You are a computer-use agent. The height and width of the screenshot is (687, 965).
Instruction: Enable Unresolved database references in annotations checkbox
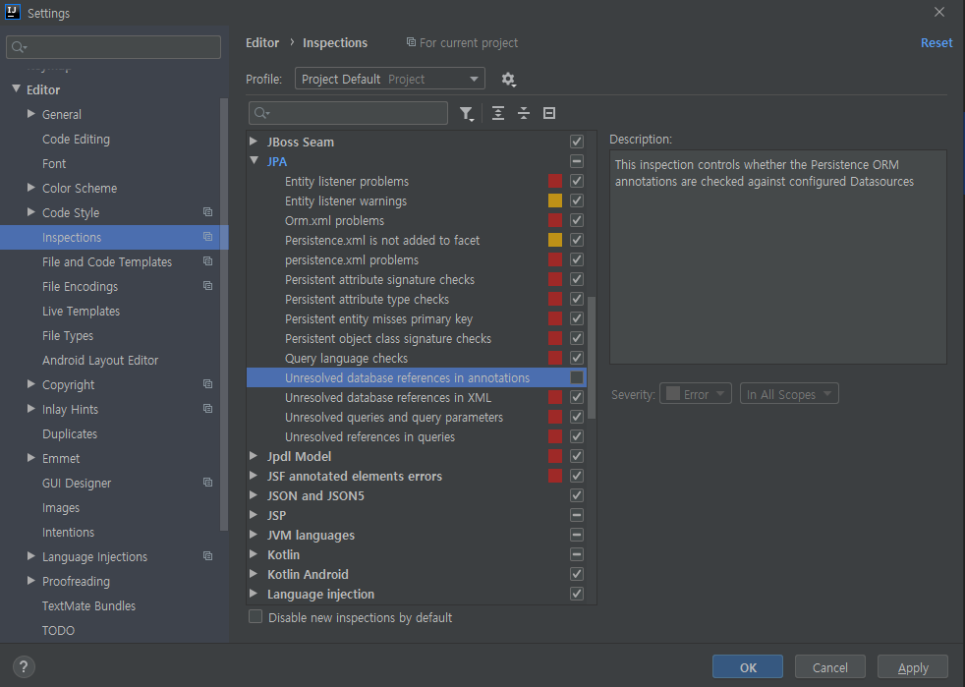tap(577, 377)
